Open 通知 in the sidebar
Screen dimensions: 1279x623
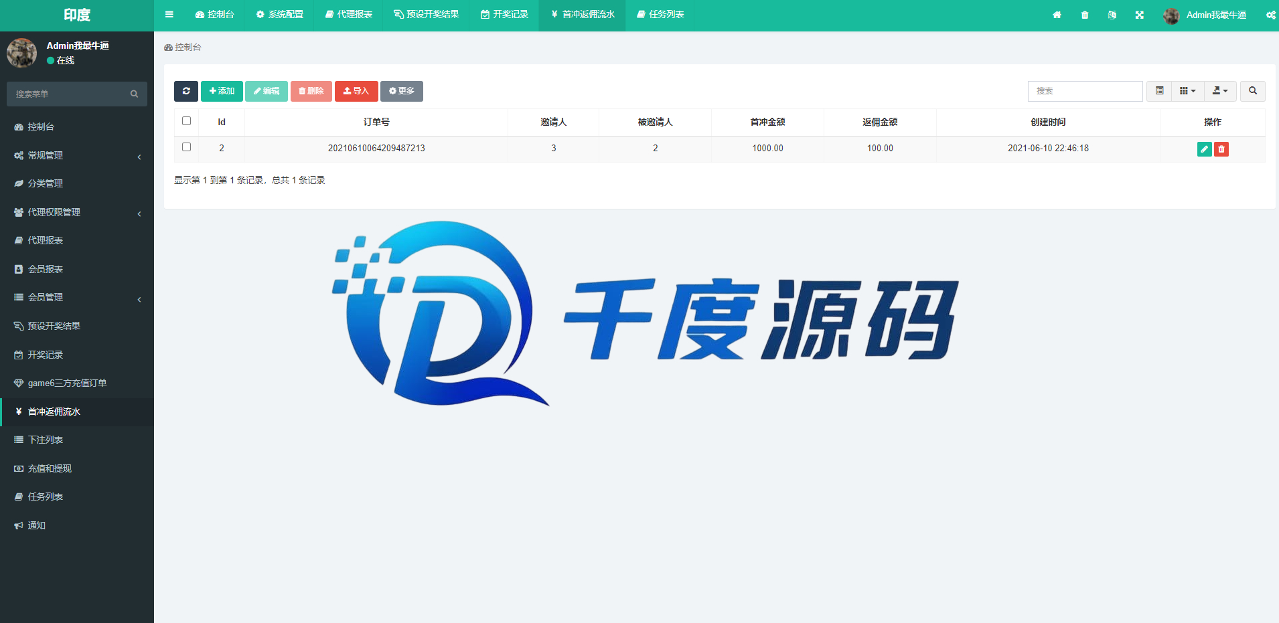click(77, 525)
